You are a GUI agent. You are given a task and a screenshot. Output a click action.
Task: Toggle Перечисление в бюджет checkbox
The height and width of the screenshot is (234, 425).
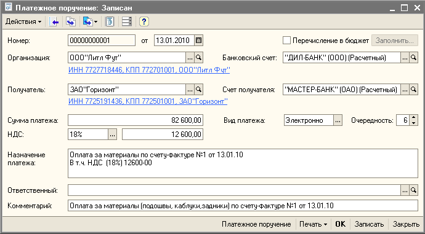286,41
